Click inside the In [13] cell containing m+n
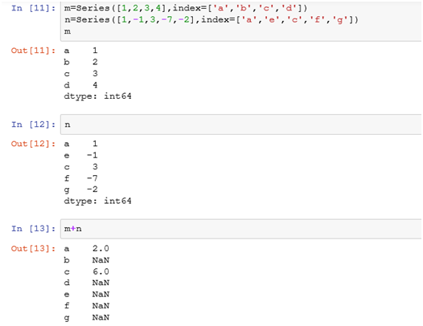 [241, 229]
